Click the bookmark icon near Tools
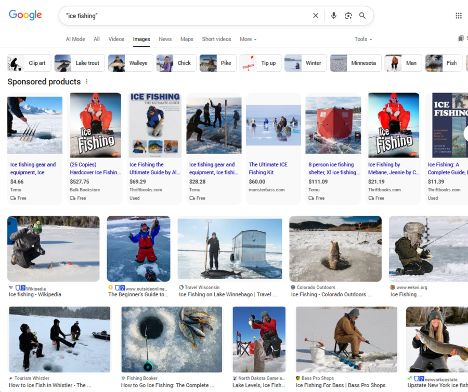Image resolution: width=468 pixels, height=392 pixels. click(461, 39)
